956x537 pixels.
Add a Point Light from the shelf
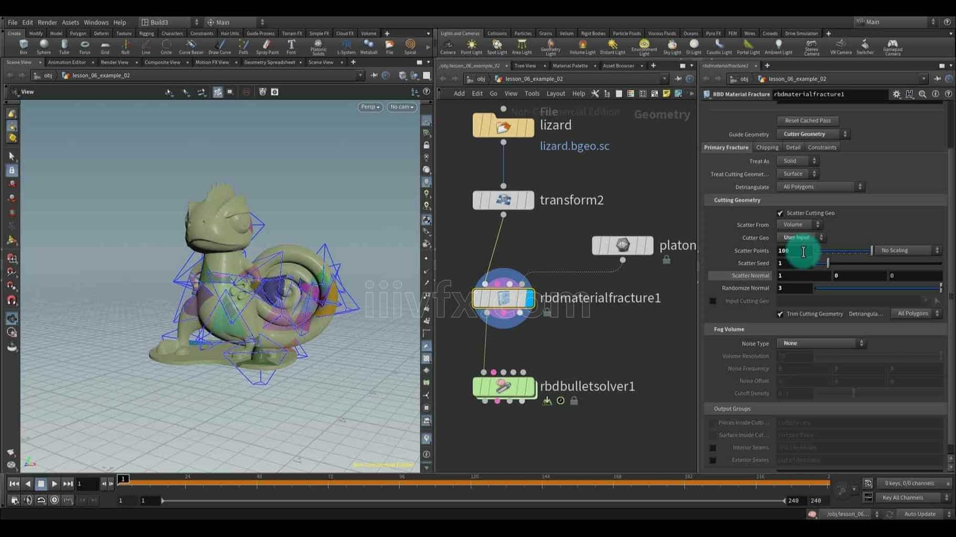click(471, 47)
